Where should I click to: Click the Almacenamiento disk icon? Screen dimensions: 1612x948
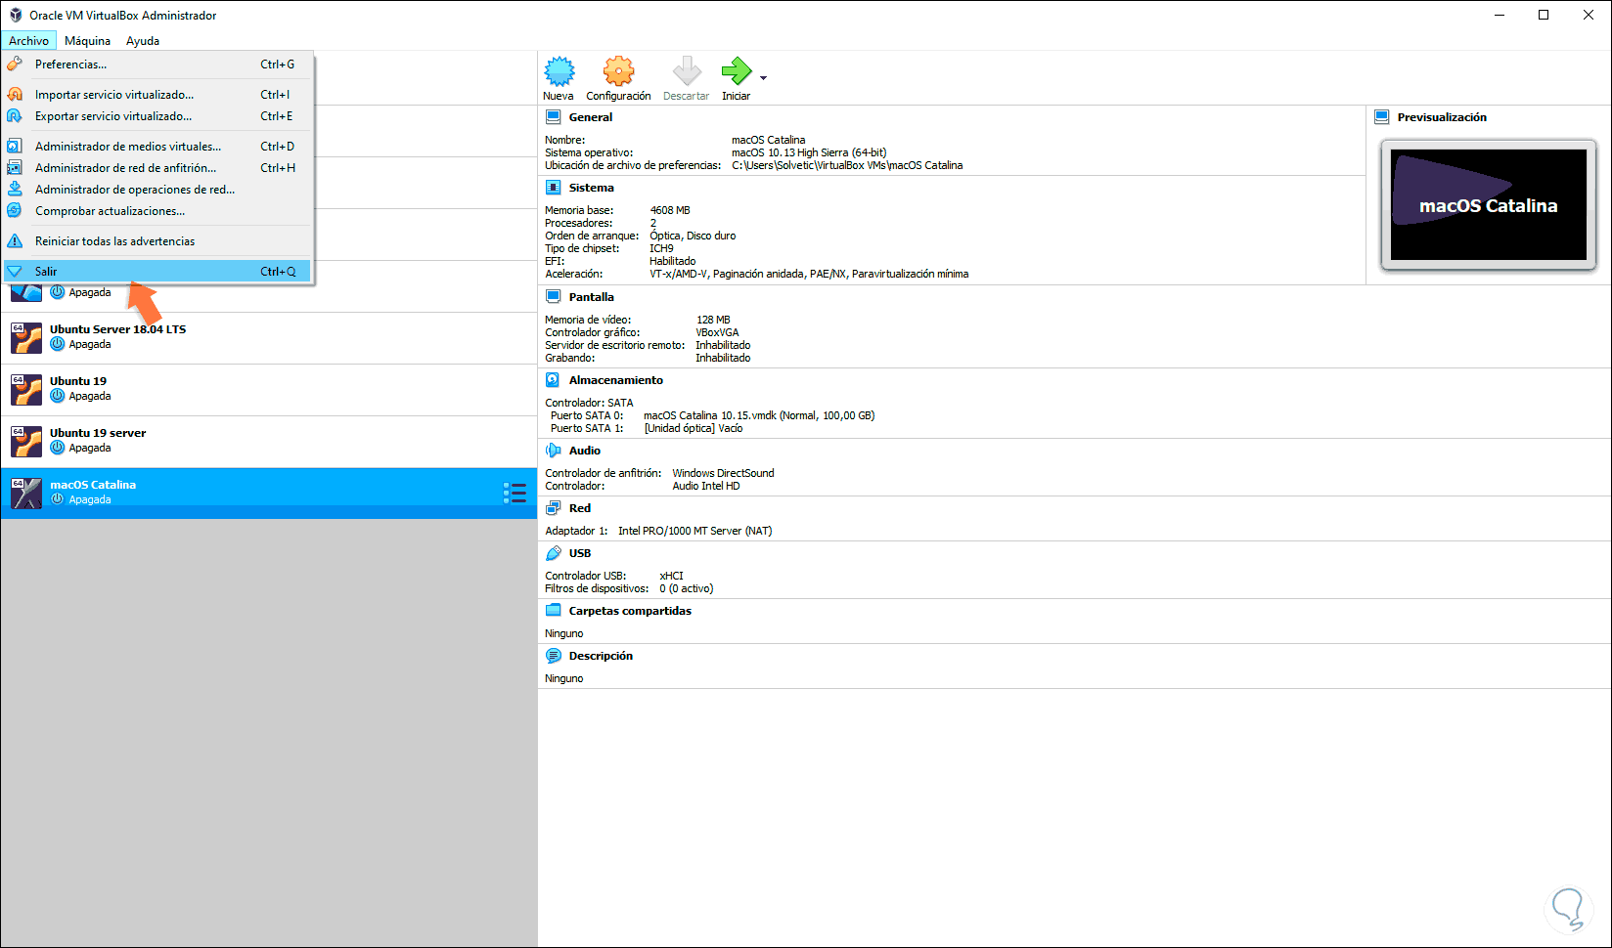click(x=553, y=380)
